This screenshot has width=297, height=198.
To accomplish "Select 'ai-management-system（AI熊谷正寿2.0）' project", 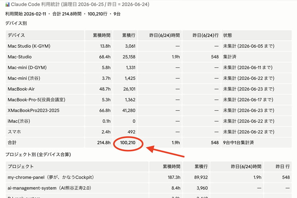I will pos(49,188).
